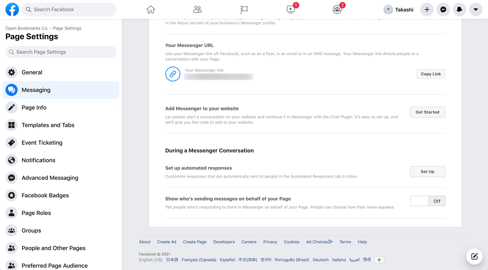Viewport: 488px width, 270px height.
Task: Click the new message compose icon
Action: pos(474,256)
